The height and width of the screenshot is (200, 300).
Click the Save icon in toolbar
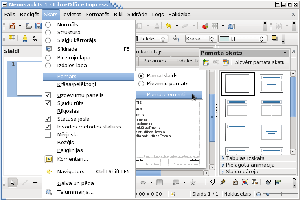click(x=39, y=26)
